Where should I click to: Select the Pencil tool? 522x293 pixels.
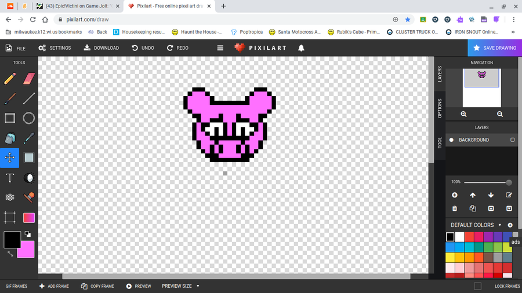click(x=10, y=79)
